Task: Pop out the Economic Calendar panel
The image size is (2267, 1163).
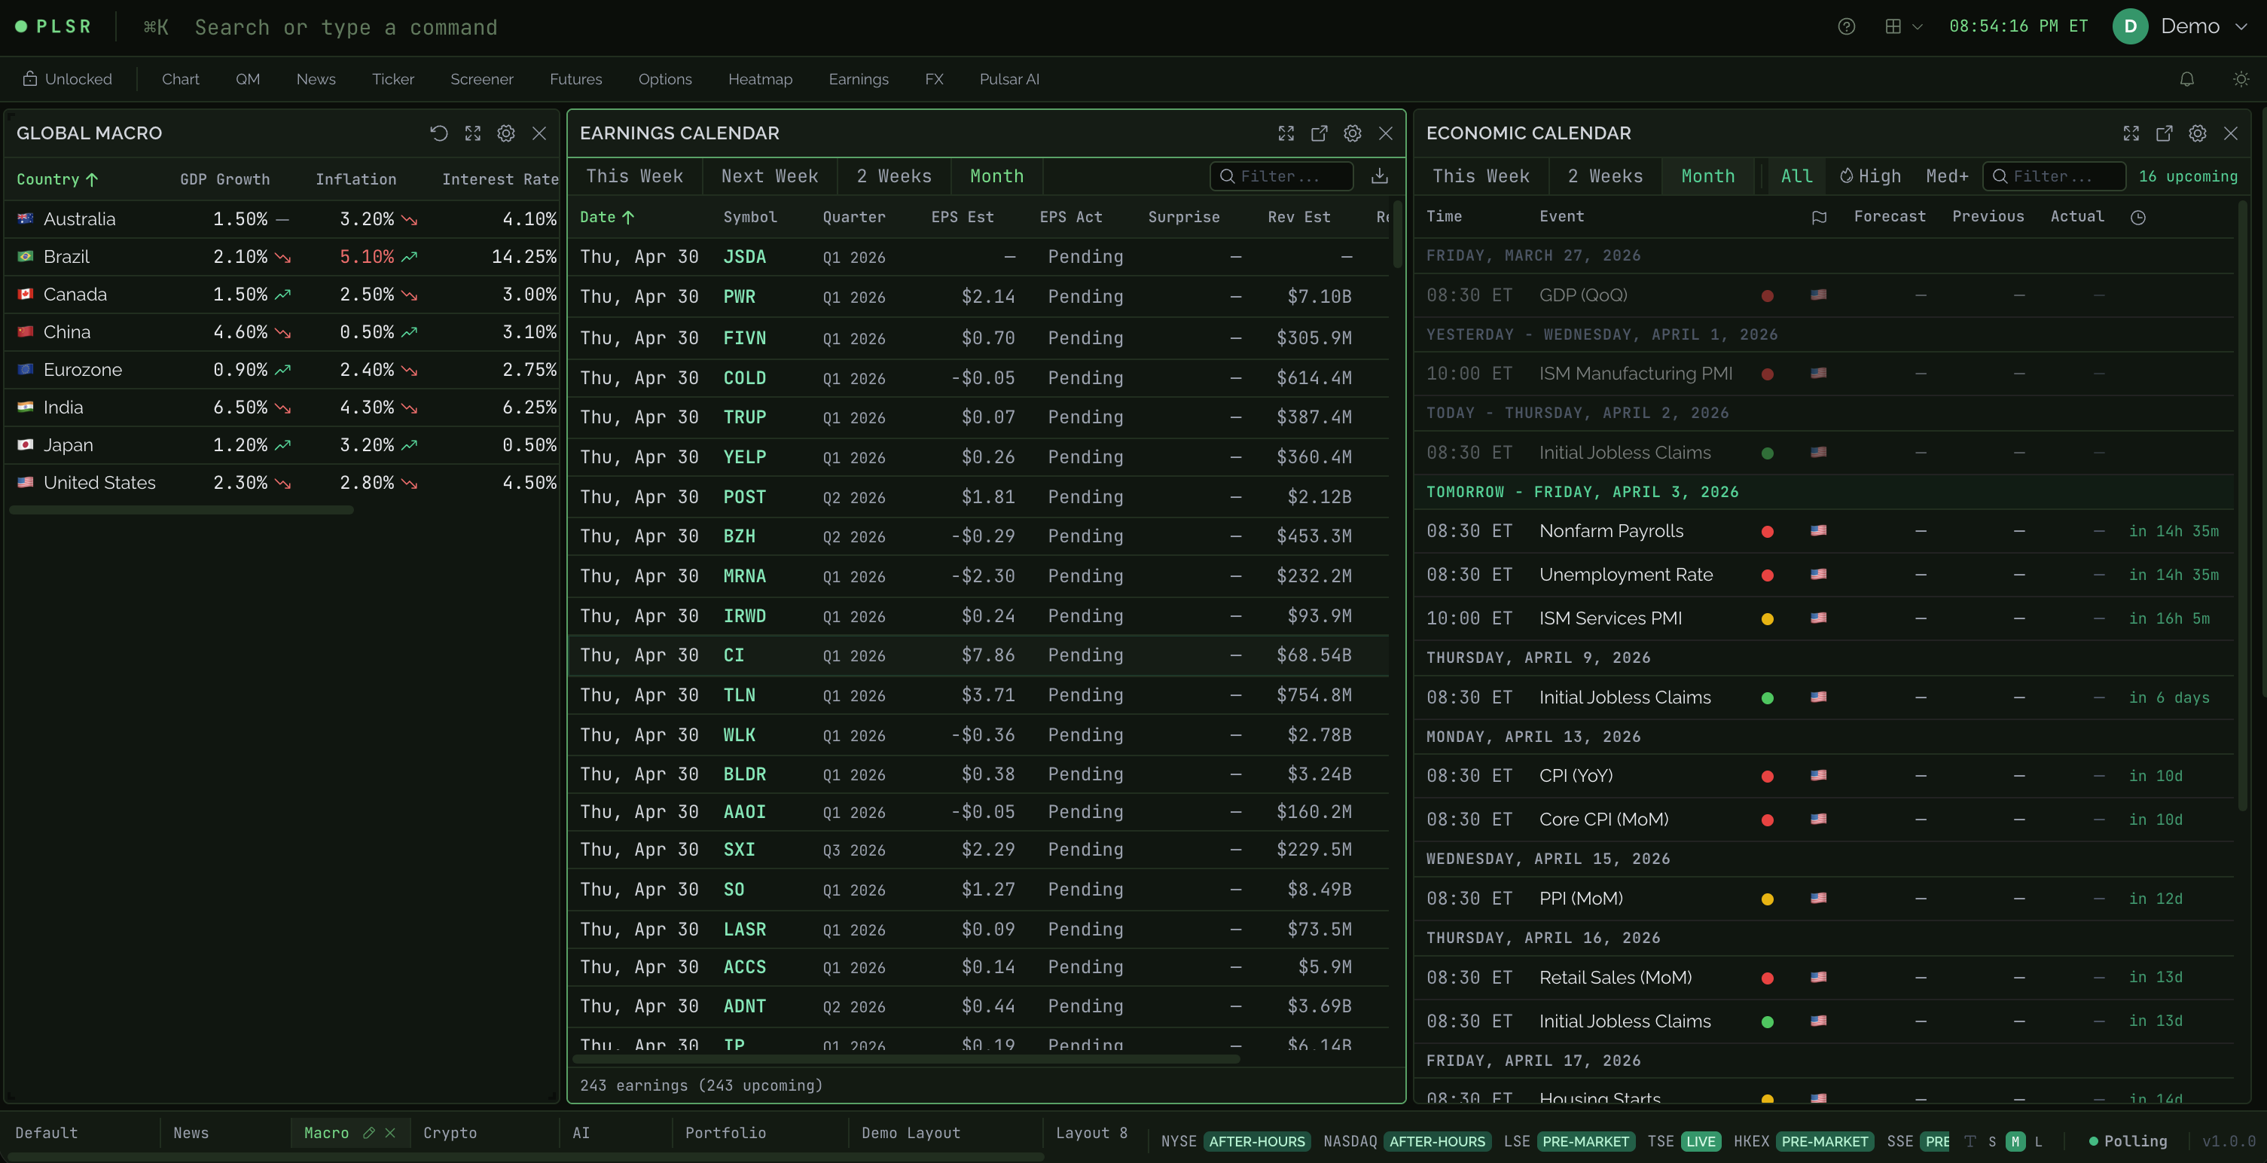Action: (x=2165, y=134)
